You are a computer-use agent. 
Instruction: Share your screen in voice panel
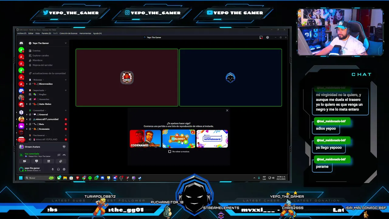[x=36, y=161]
